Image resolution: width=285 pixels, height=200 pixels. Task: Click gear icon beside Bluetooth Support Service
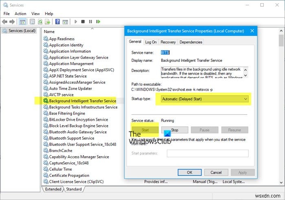pyautogui.click(x=46, y=138)
